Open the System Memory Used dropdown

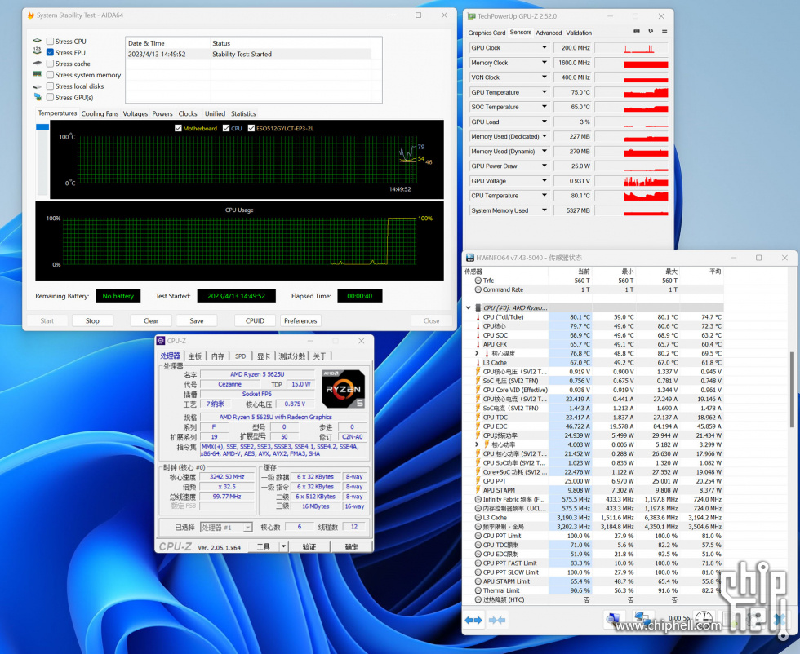pyautogui.click(x=544, y=210)
